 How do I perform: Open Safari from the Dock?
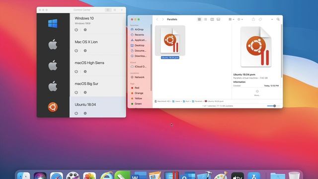pyautogui.click(x=57, y=176)
